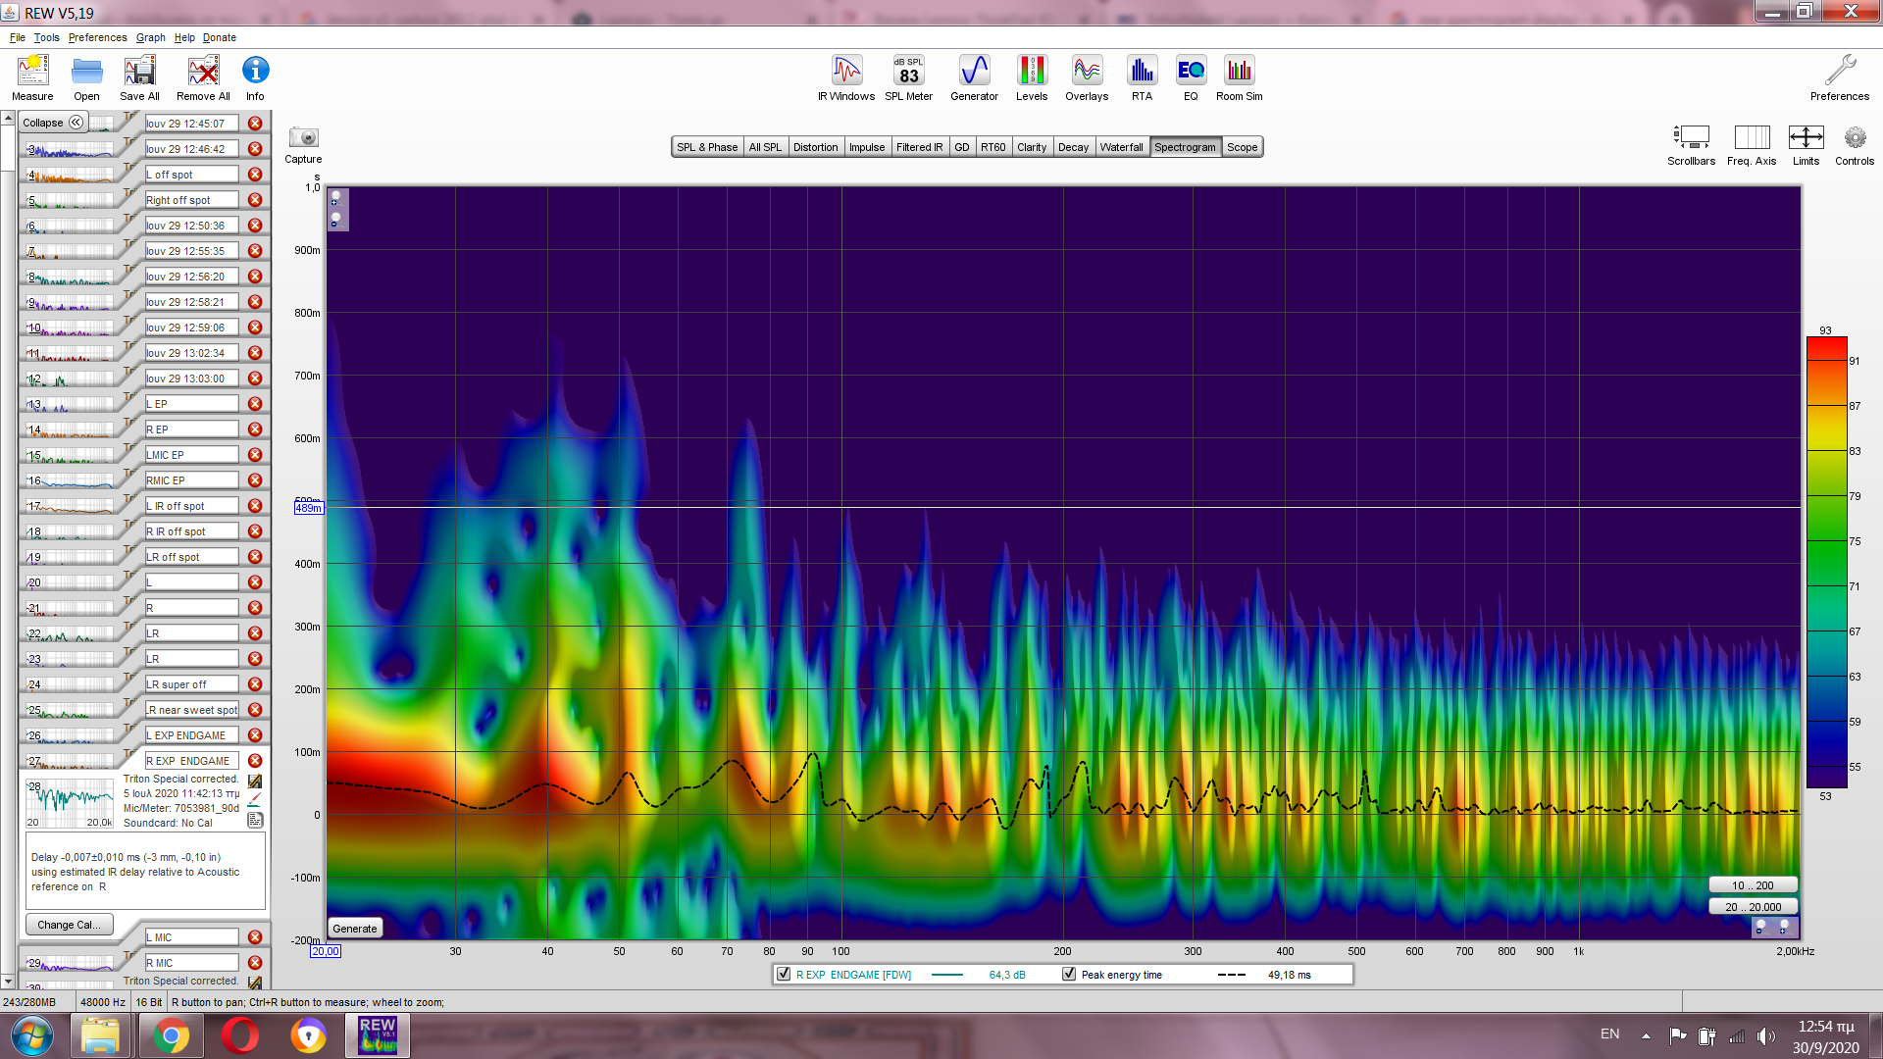1883x1059 pixels.
Task: Switch to the Impulse tab
Action: coord(867,147)
